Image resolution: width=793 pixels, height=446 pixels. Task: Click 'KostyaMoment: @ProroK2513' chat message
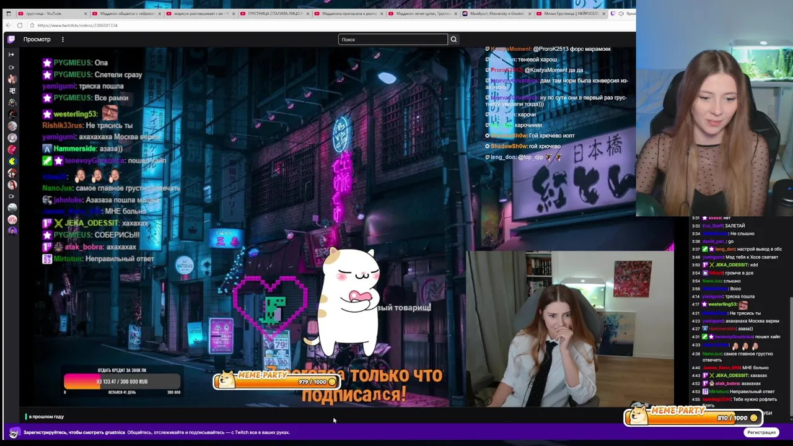tap(548, 49)
